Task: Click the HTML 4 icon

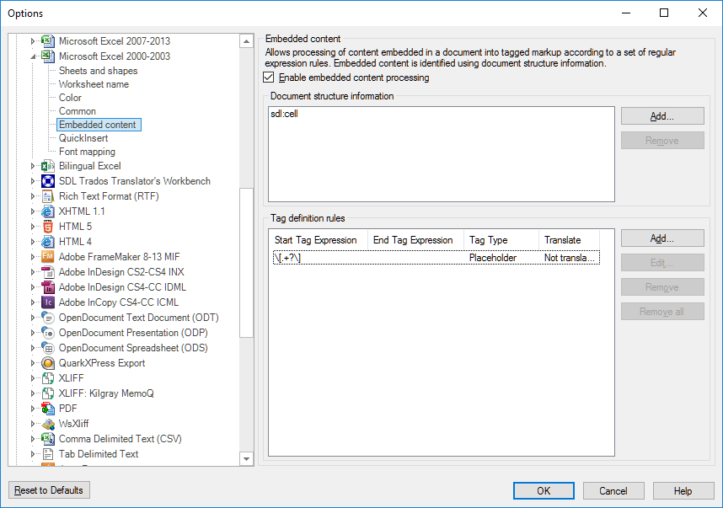Action: point(48,242)
